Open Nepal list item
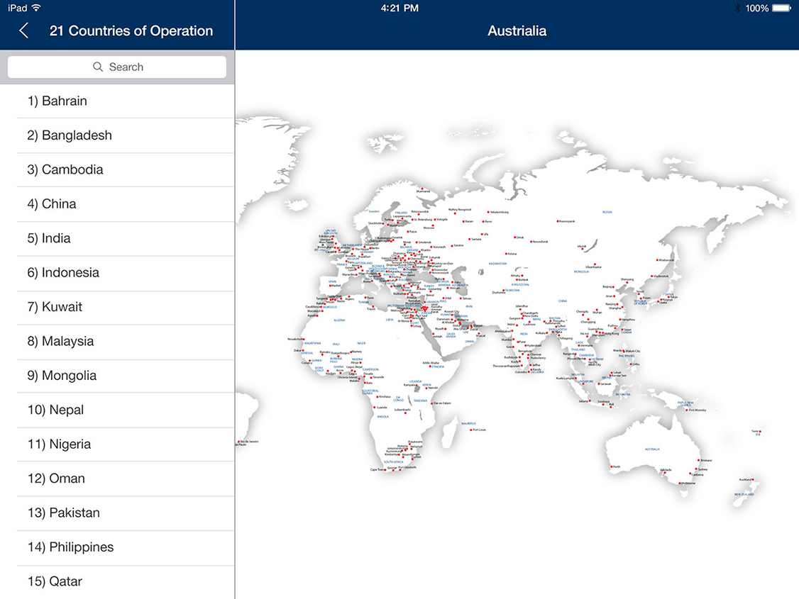The width and height of the screenshot is (799, 599). tap(117, 410)
